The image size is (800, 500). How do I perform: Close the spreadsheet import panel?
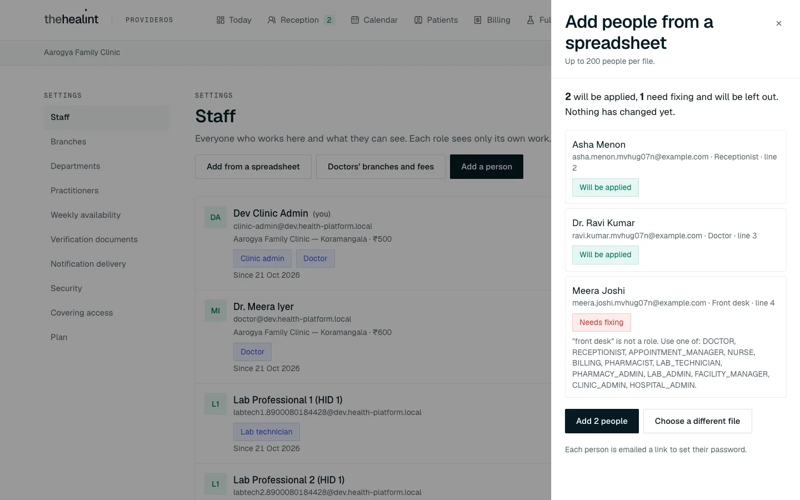[778, 23]
